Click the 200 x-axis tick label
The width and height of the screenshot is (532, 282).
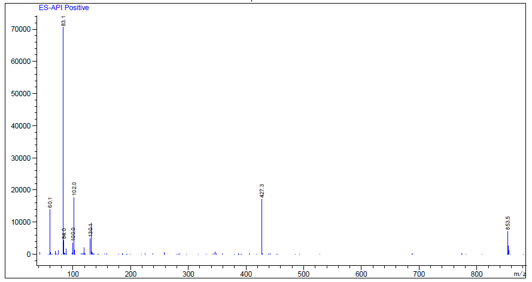click(x=130, y=274)
